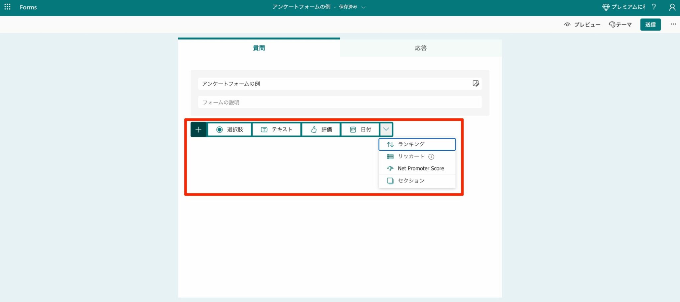Click the リッカート info icon
This screenshot has height=302, width=680.
click(431, 156)
